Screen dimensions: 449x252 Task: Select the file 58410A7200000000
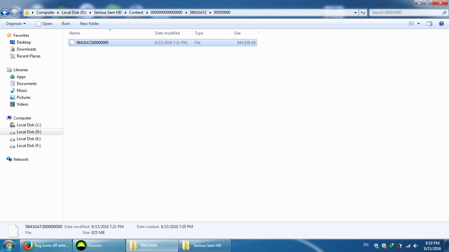92,43
